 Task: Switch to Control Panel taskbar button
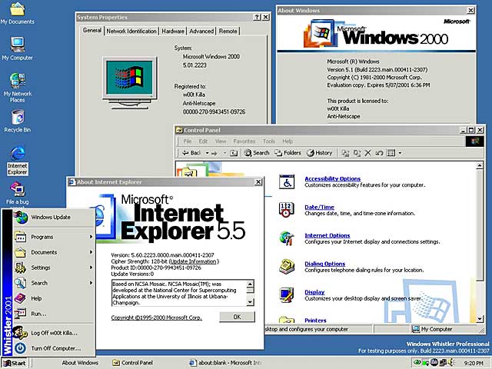tap(132, 363)
